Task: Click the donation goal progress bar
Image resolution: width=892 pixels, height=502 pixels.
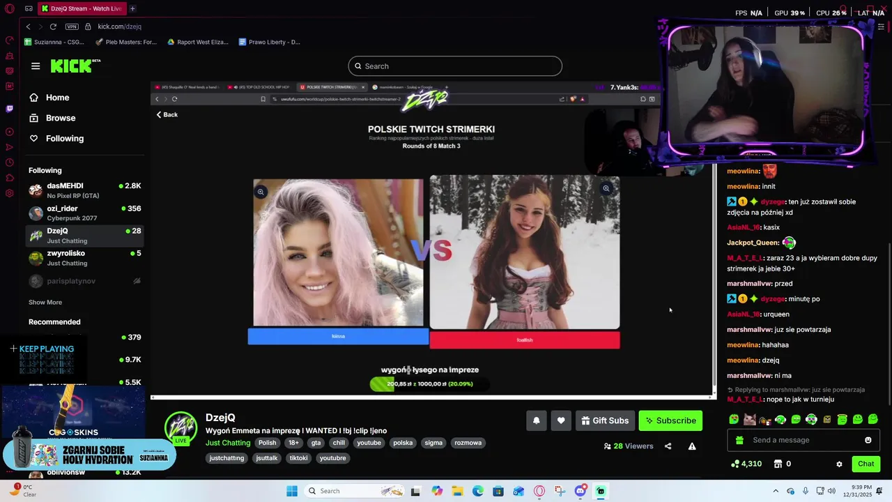Action: click(x=429, y=383)
